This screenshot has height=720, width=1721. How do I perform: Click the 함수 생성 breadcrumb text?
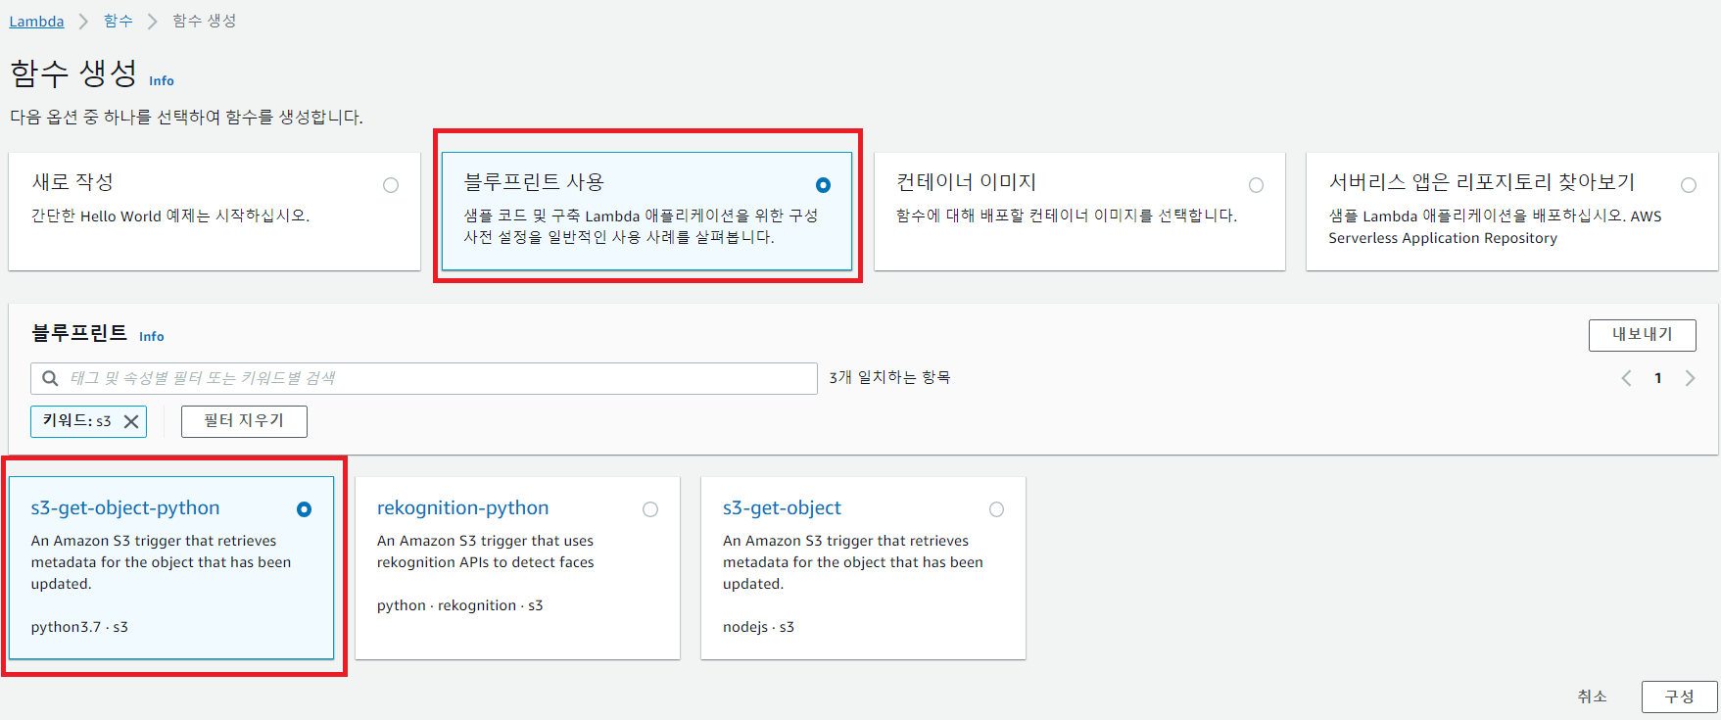pos(205,21)
